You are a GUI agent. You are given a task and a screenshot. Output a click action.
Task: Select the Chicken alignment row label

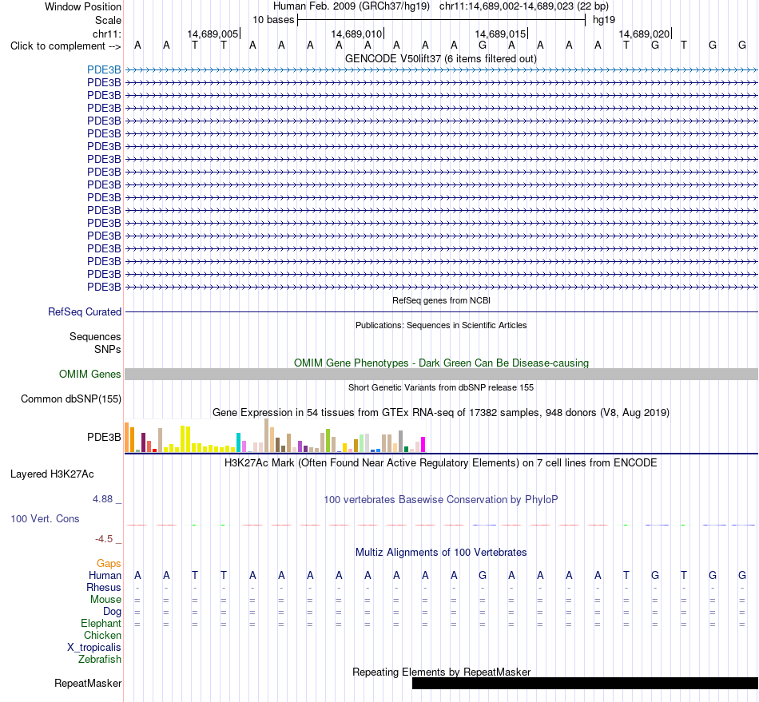102,636
